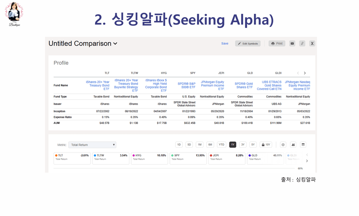
Task: Switch to table view icon
Action: pos(303,144)
